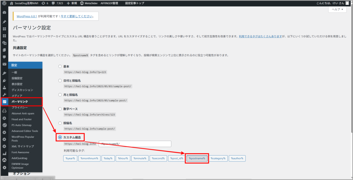Select the 数字ベース radio option
This screenshot has width=353, height=180.
pyautogui.click(x=60, y=109)
